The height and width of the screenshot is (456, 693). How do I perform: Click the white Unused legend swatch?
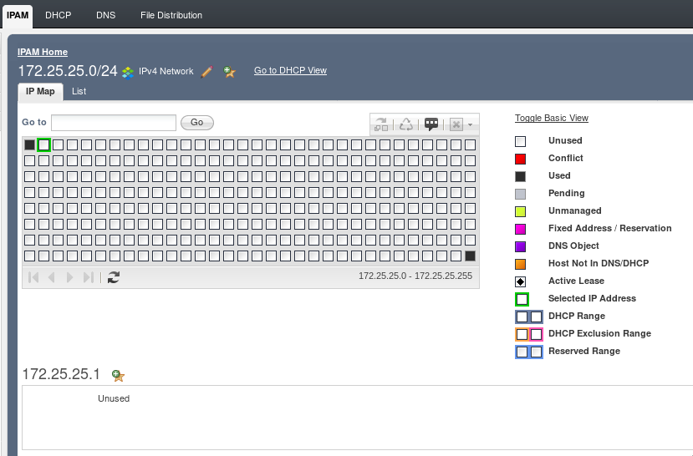521,141
